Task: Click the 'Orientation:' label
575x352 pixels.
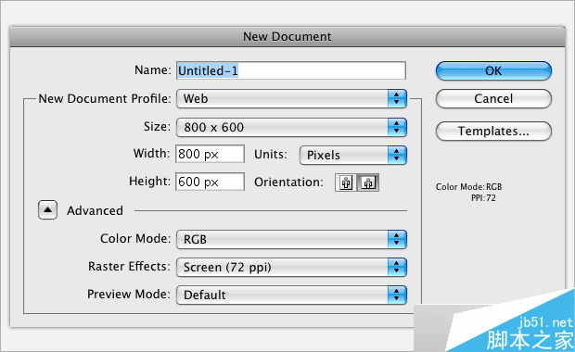Action: click(x=289, y=182)
